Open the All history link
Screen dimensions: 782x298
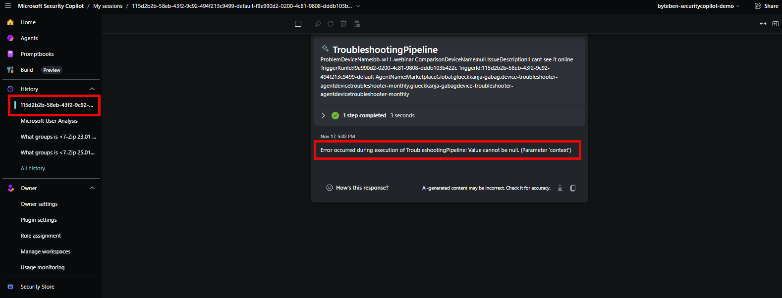pyautogui.click(x=33, y=168)
